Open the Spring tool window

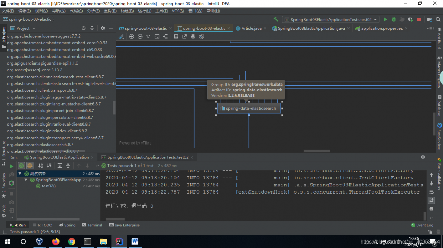point(67,225)
